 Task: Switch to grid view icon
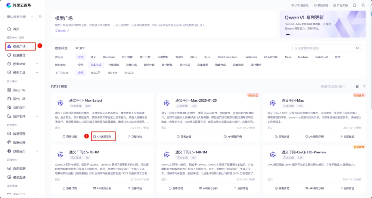pyautogui.click(x=357, y=86)
